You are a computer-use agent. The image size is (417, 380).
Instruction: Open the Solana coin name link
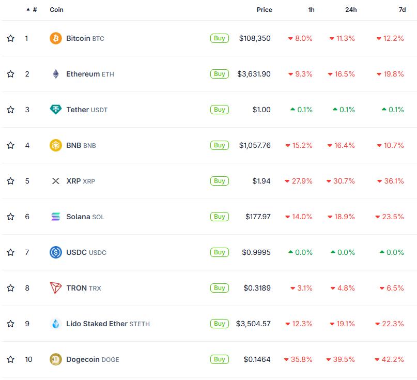pyautogui.click(x=78, y=217)
